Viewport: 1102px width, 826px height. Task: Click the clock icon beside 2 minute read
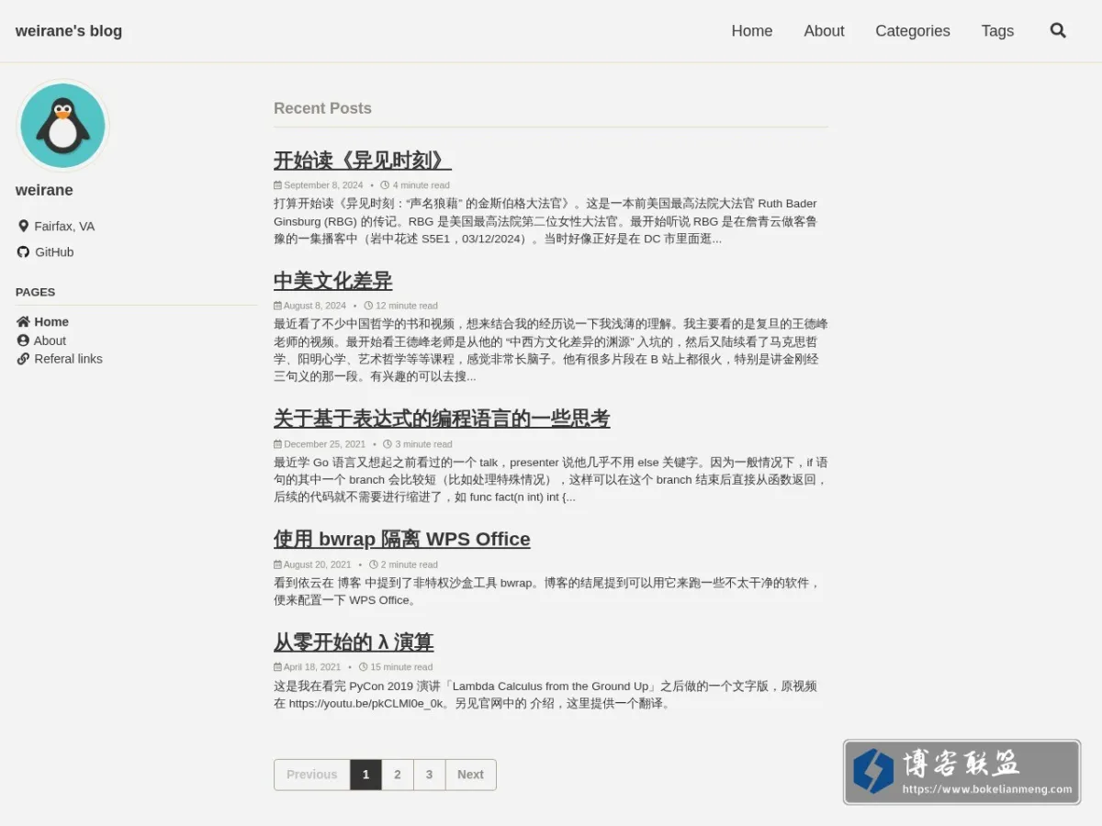(373, 564)
